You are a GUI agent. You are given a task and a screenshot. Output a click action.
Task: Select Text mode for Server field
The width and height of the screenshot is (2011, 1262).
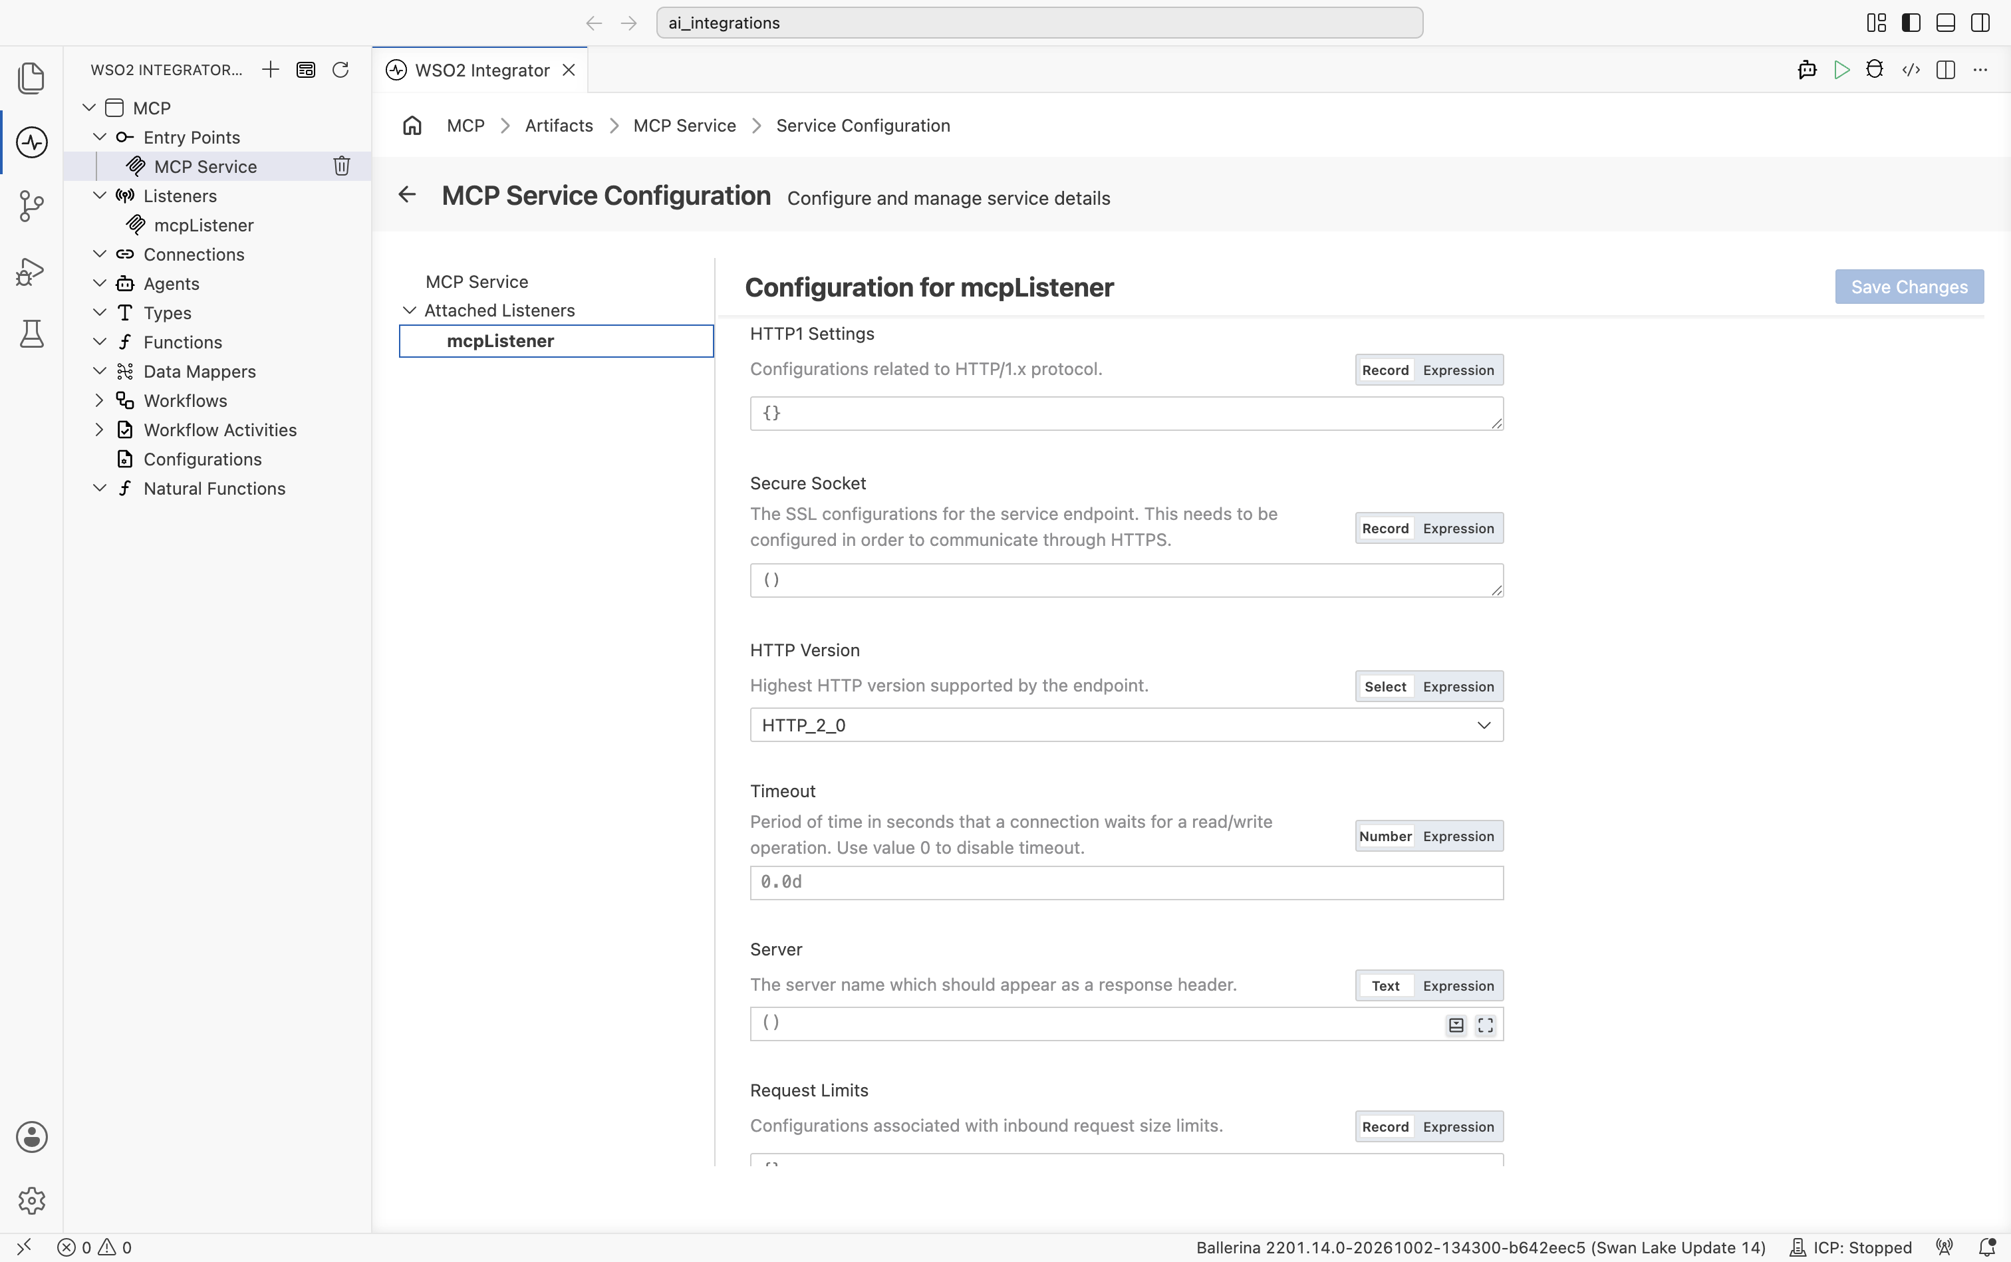tap(1386, 985)
